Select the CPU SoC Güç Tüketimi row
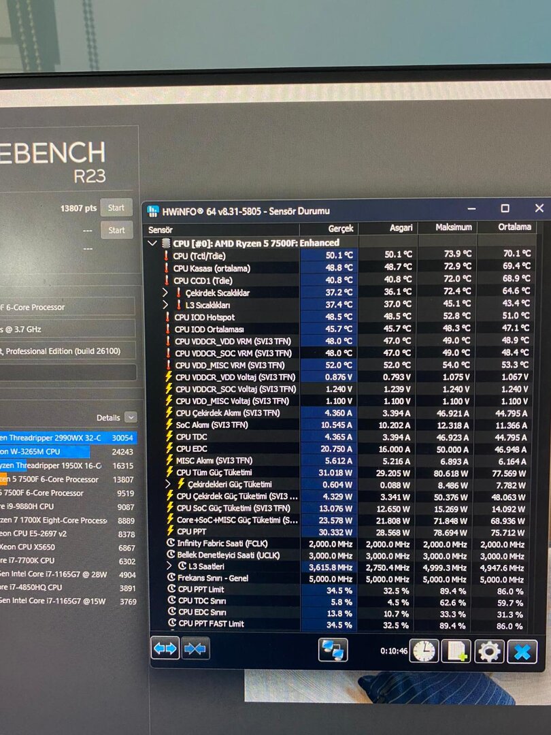This screenshot has width=551, height=735. [348, 508]
